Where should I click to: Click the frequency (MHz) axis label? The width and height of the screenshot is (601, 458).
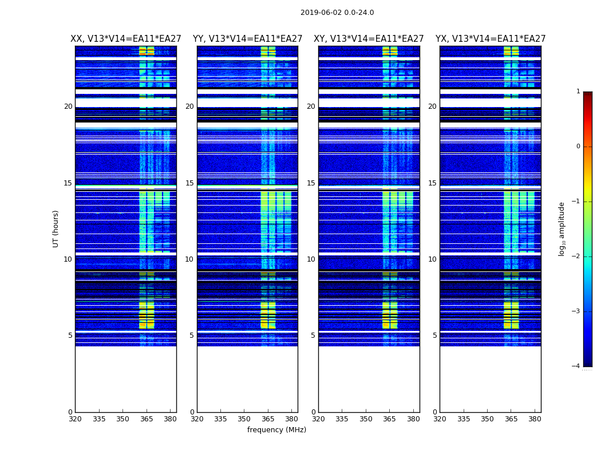(x=276, y=429)
